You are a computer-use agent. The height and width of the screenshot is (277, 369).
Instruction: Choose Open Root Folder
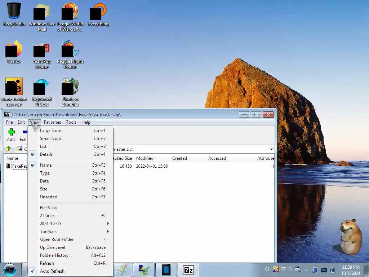[x=71, y=239]
